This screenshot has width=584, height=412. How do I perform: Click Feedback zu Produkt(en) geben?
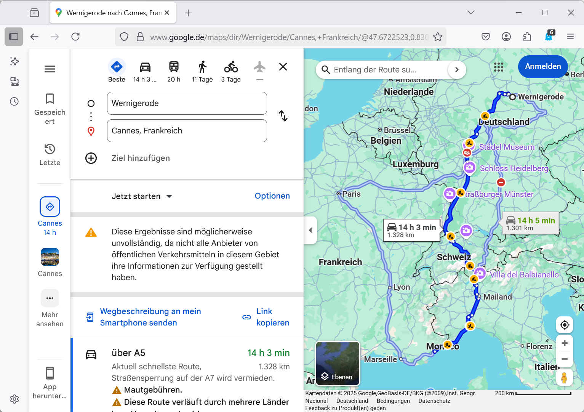click(346, 408)
